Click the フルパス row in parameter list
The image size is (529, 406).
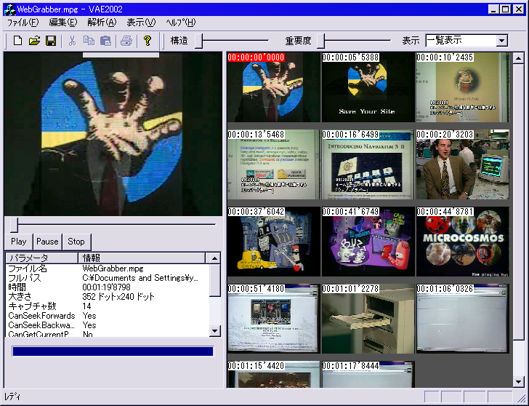pyautogui.click(x=108, y=278)
